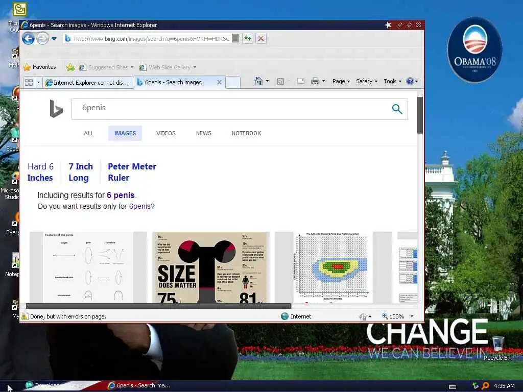Expand the tab list dropdown arrow

pos(38,82)
